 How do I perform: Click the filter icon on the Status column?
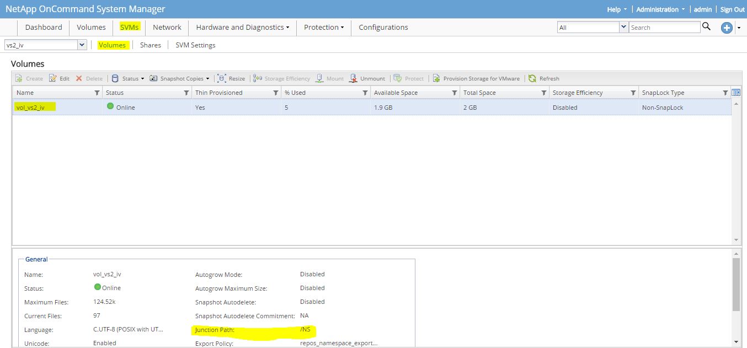point(186,93)
